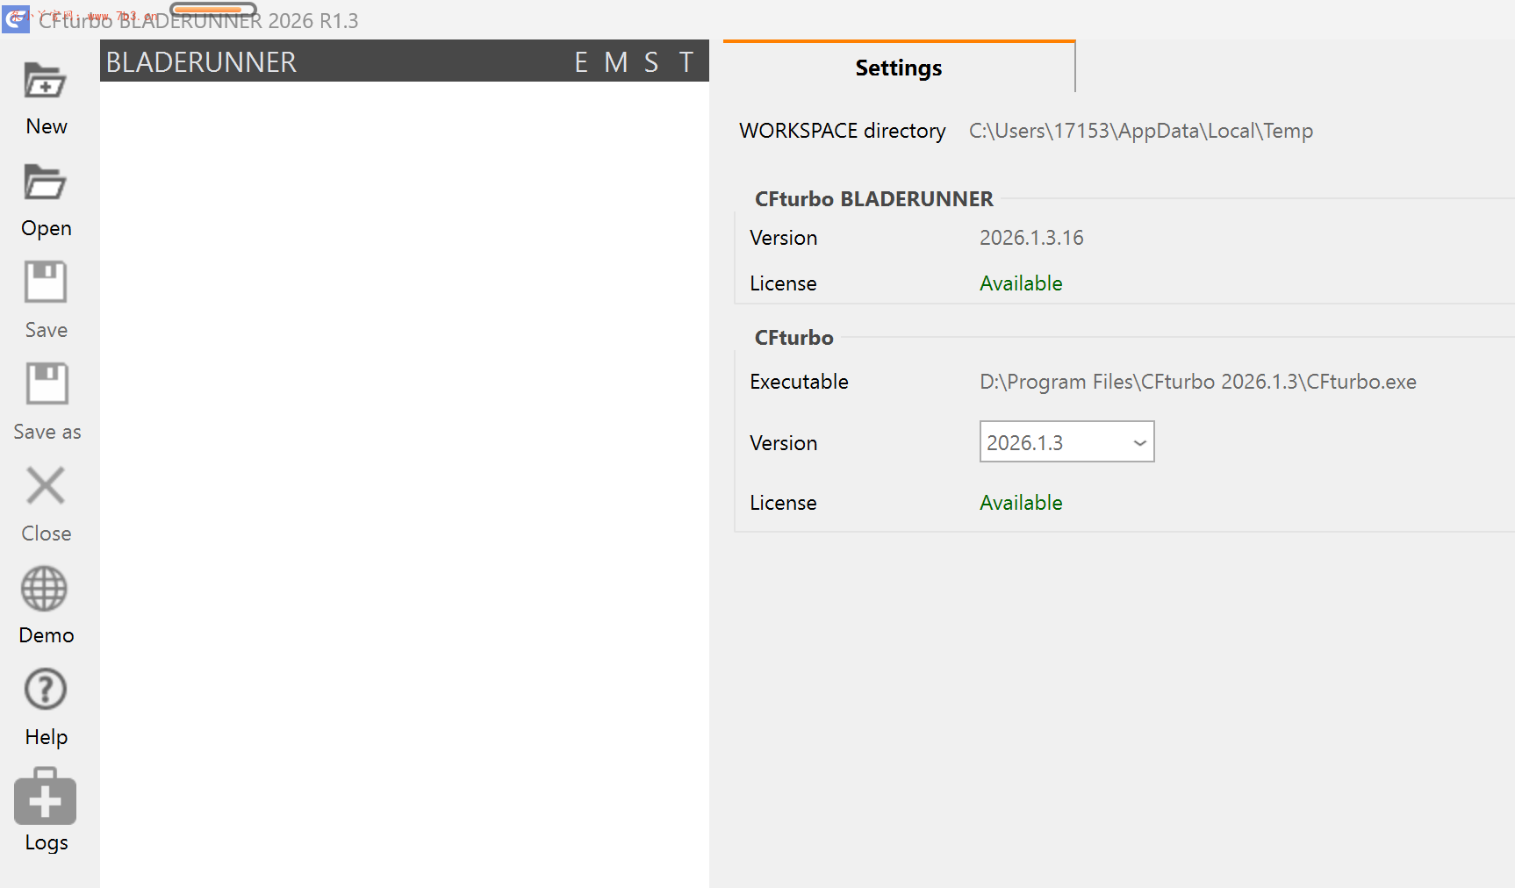Screen dimensions: 1515x888
Task: Create a new project with the New icon
Action: coord(46,82)
